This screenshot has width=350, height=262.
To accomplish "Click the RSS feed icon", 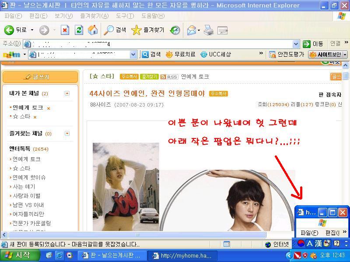I will [169, 77].
